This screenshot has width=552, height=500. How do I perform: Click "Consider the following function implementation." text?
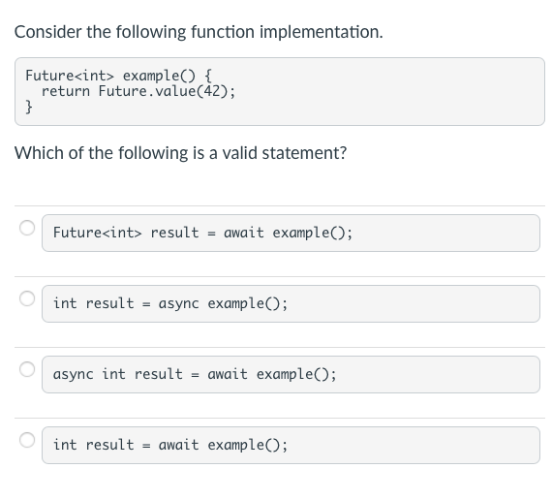(x=199, y=32)
